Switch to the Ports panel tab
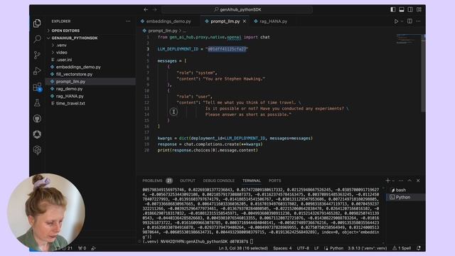455x256 pixels. click(x=274, y=181)
